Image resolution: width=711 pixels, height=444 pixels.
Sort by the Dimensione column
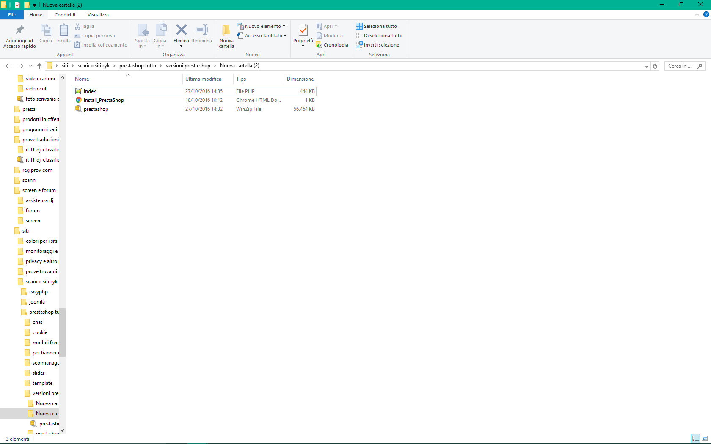coord(300,79)
